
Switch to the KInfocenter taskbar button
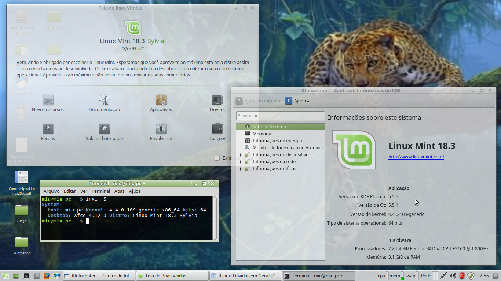tap(99, 276)
